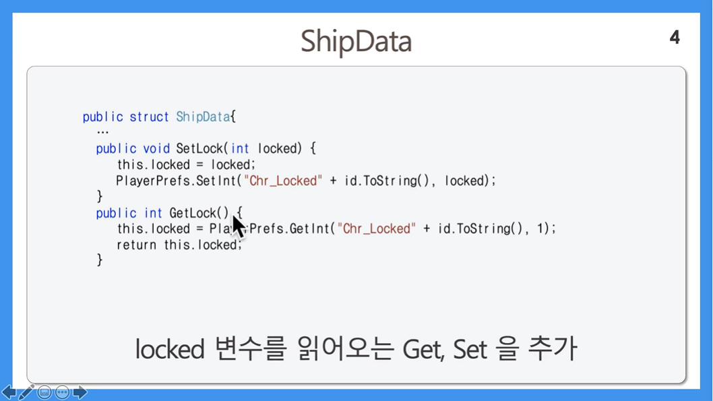Advance to the next slide arrow
The width and height of the screenshot is (713, 401).
pyautogui.click(x=80, y=392)
